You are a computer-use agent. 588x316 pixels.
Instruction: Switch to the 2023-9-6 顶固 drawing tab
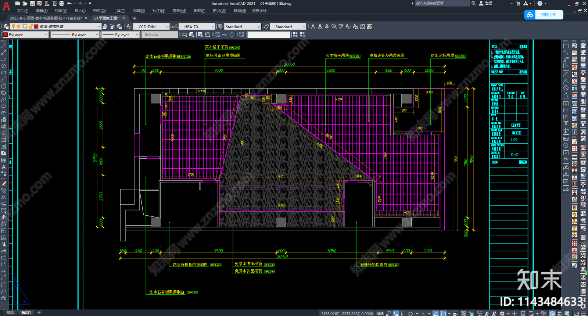(x=46, y=18)
